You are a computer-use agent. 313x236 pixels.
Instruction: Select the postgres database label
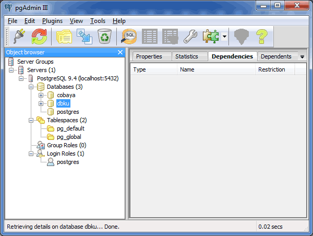pyautogui.click(x=68, y=112)
